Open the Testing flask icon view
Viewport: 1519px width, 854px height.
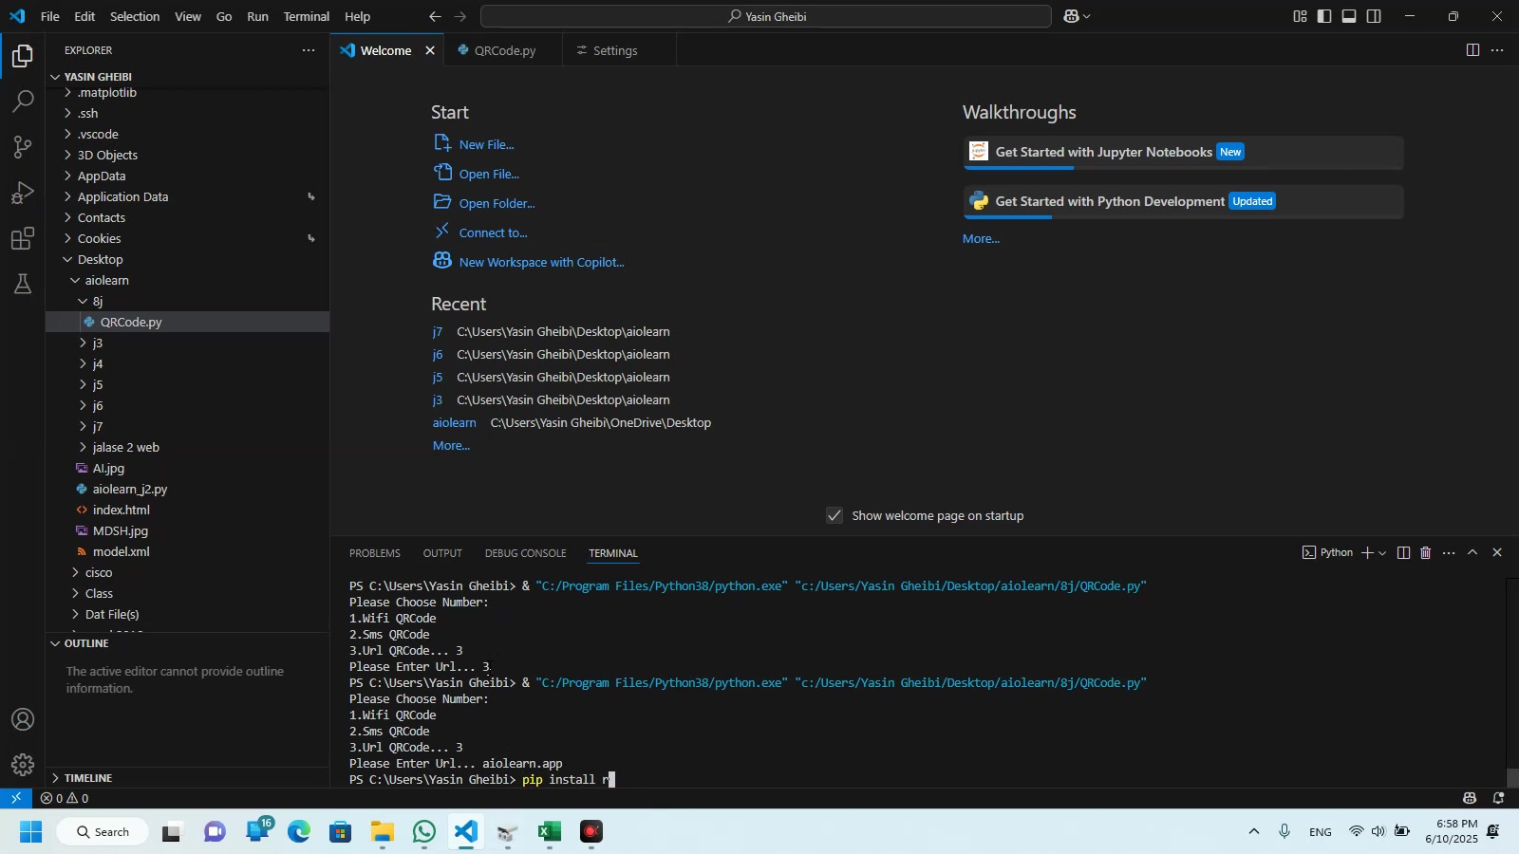click(x=23, y=285)
